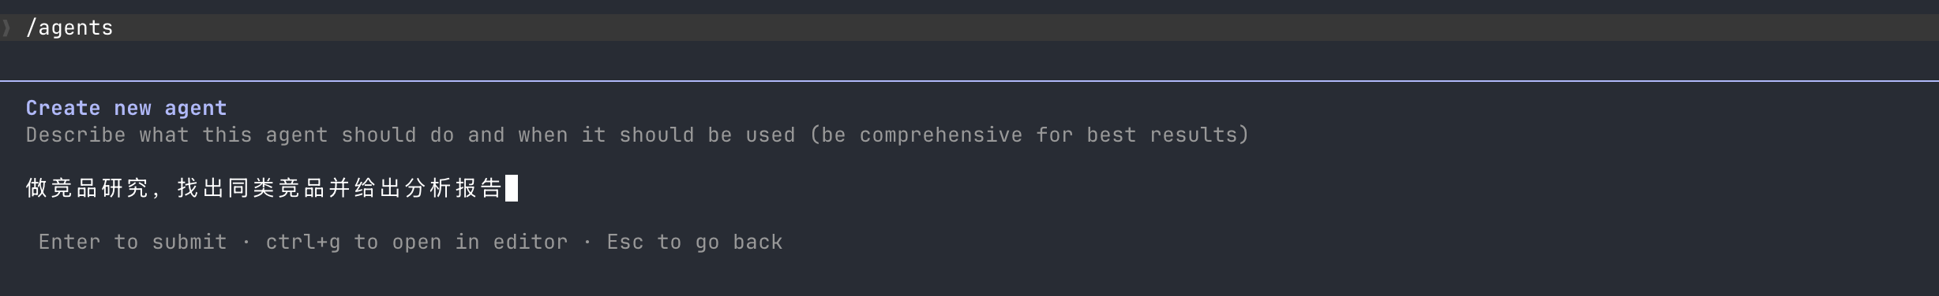
Task: Click the empty area of command input bar
Action: pos(1026,28)
